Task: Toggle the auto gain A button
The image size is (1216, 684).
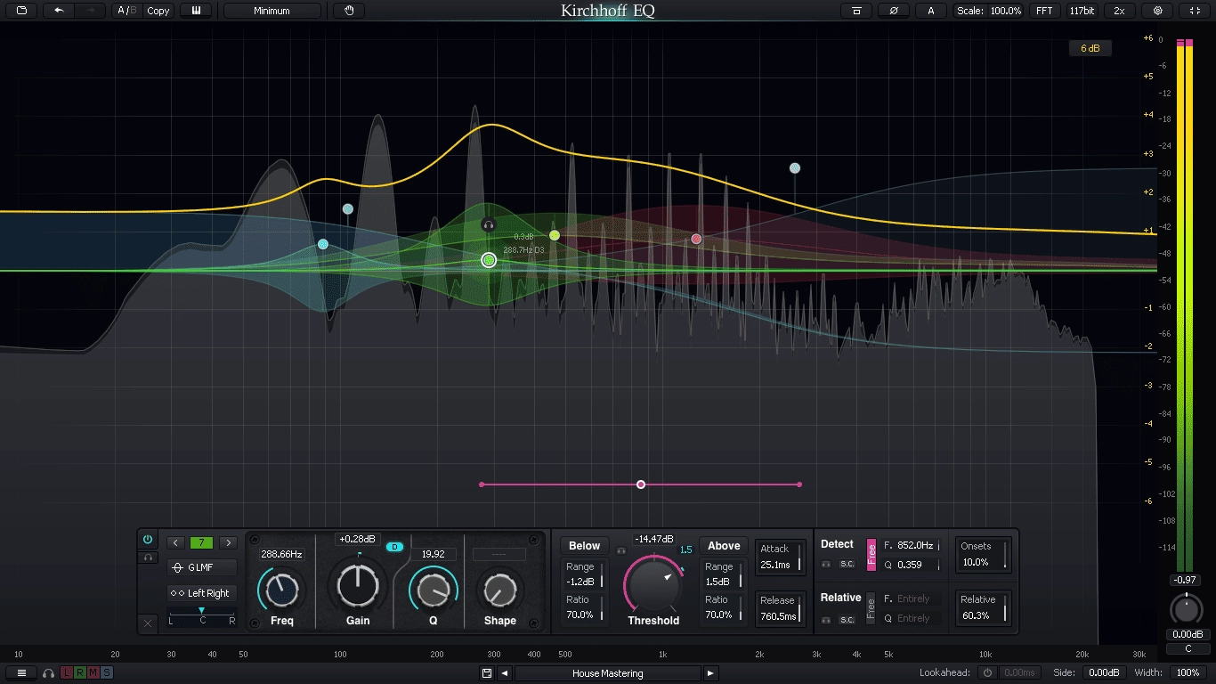Action: tap(931, 11)
